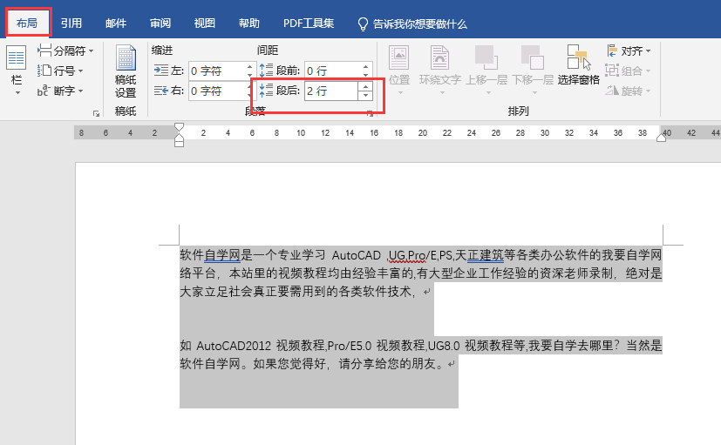Image resolution: width=721 pixels, height=445 pixels.
Task: Open the 布局 ribbon tab
Action: pyautogui.click(x=27, y=23)
